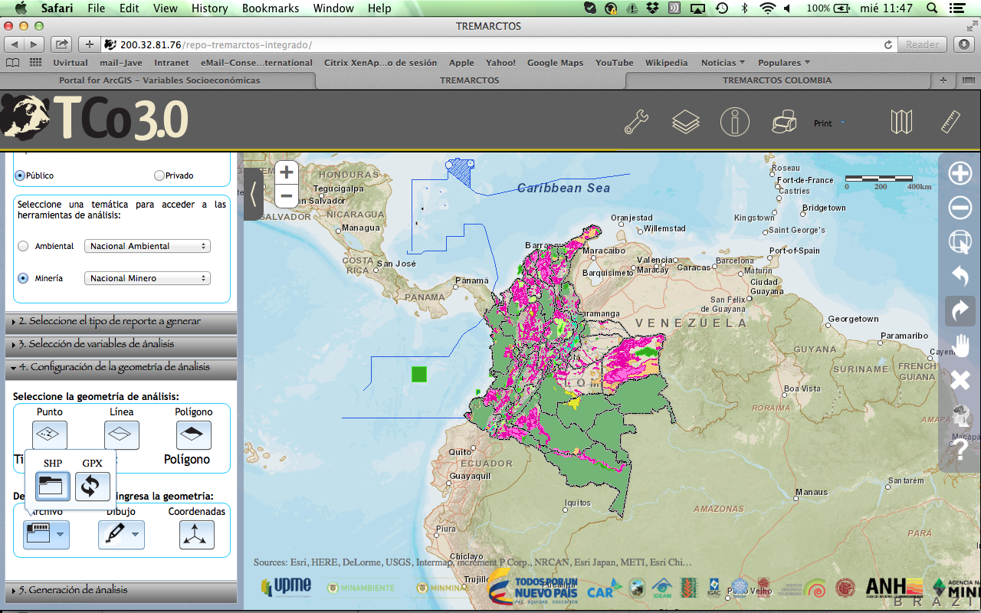The width and height of the screenshot is (981, 613).
Task: Open the Nacional Minero dropdown
Action: coord(147,278)
